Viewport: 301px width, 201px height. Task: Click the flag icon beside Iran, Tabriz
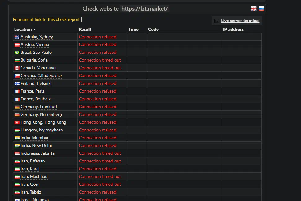[17, 192]
